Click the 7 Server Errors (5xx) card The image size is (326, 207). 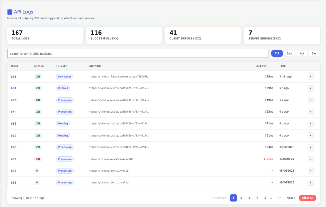click(282, 35)
